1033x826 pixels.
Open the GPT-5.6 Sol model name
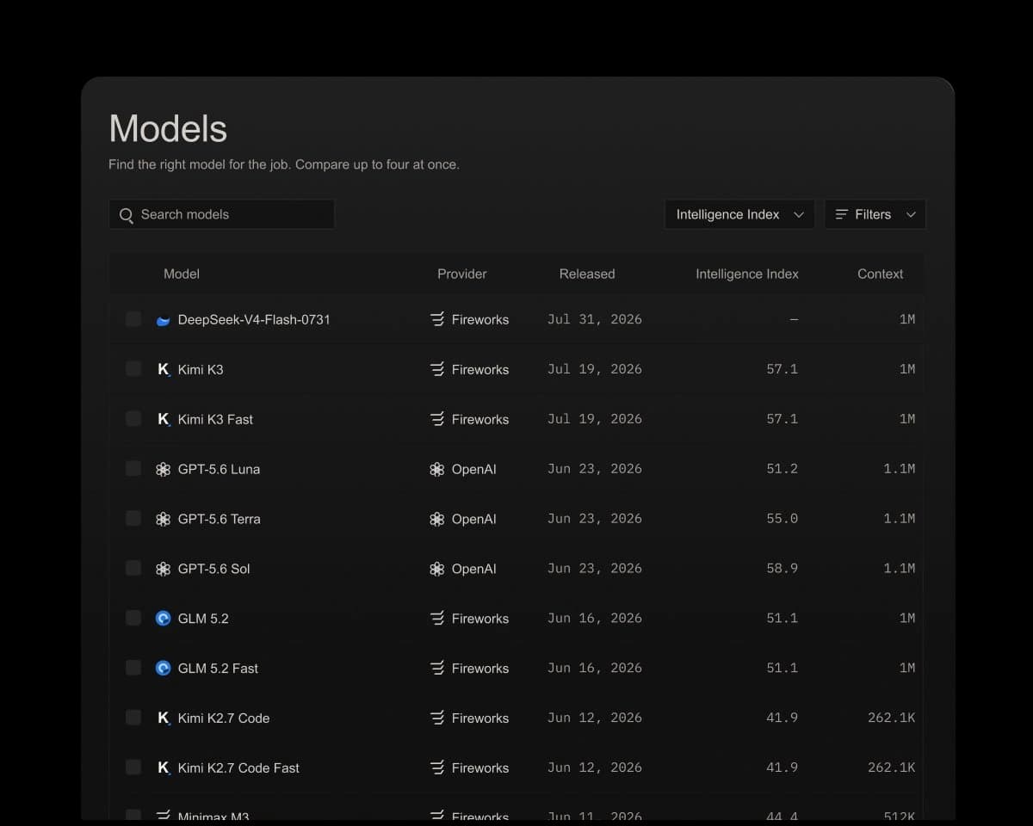point(214,569)
